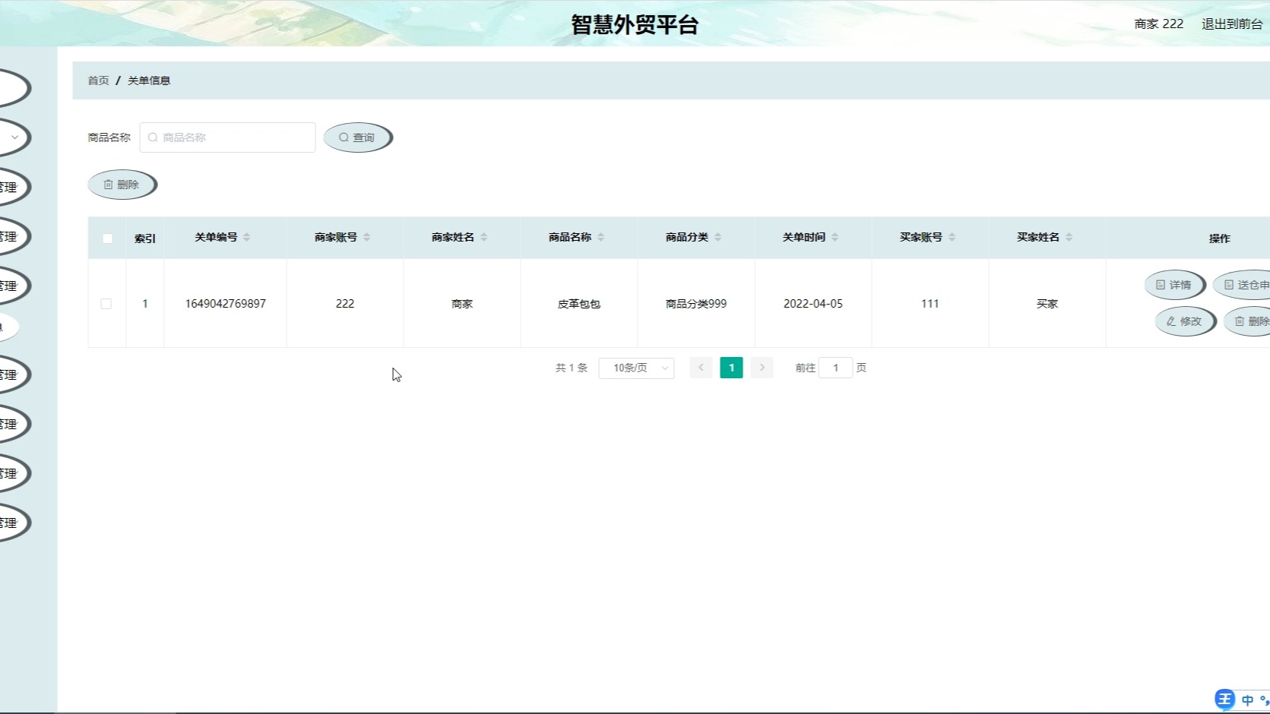The height and width of the screenshot is (714, 1270).
Task: Click the row 删除 button in 操作 column
Action: (1248, 321)
